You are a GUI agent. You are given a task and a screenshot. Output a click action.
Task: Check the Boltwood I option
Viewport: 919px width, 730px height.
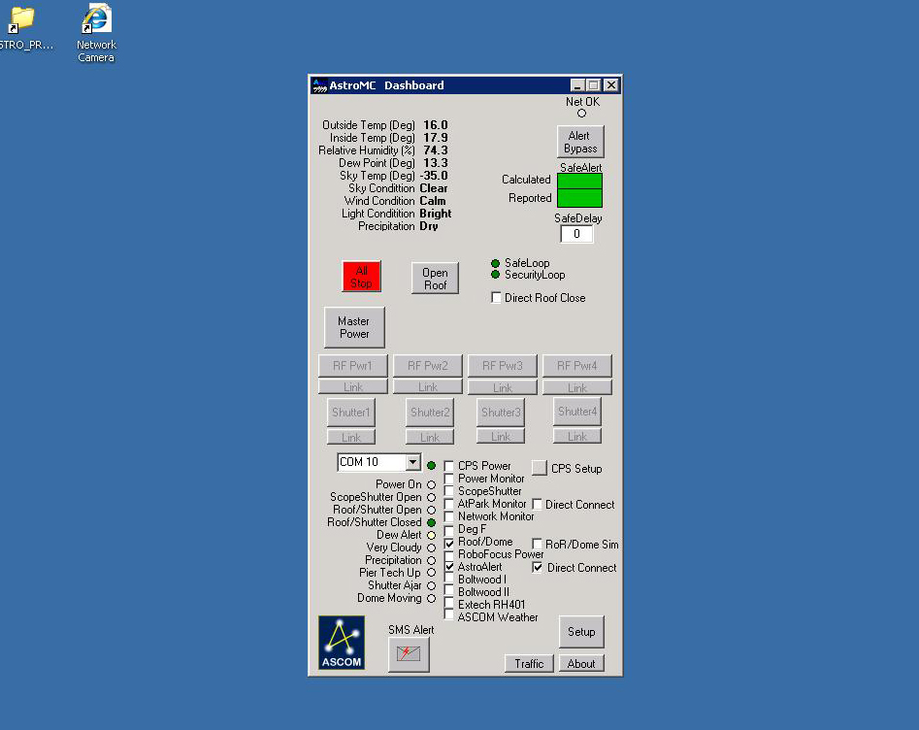click(449, 580)
